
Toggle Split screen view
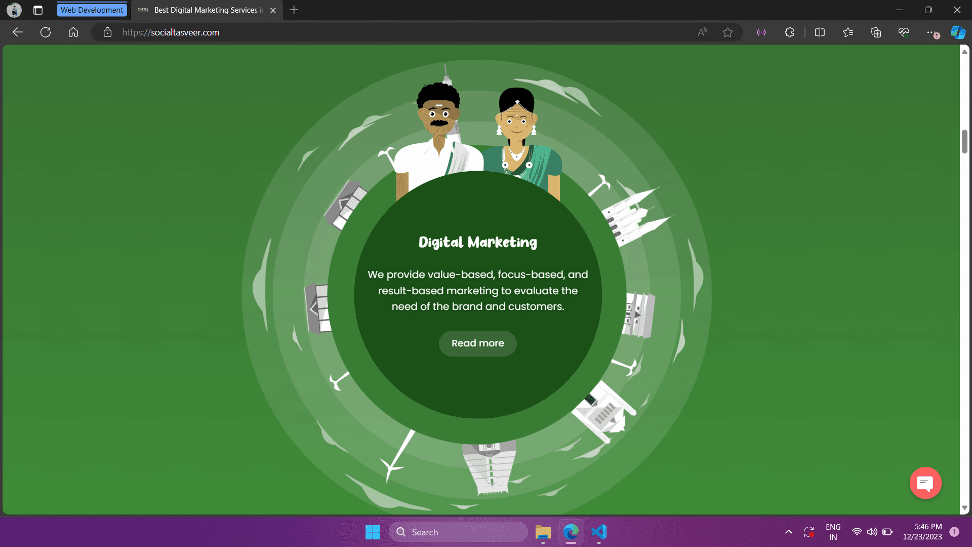tap(820, 32)
